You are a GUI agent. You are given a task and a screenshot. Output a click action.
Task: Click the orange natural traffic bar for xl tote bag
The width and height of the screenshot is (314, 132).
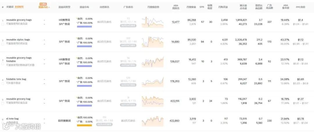(84, 125)
